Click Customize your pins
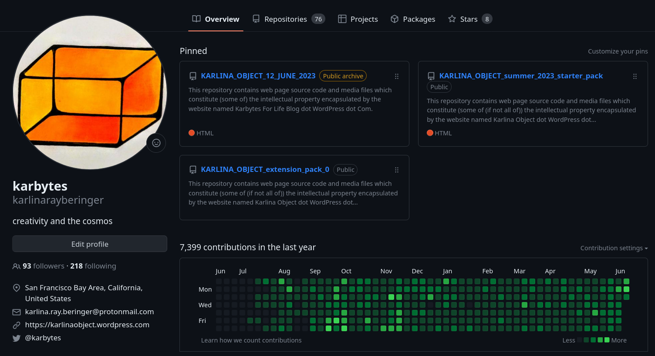Viewport: 655px width, 356px height. (618, 51)
